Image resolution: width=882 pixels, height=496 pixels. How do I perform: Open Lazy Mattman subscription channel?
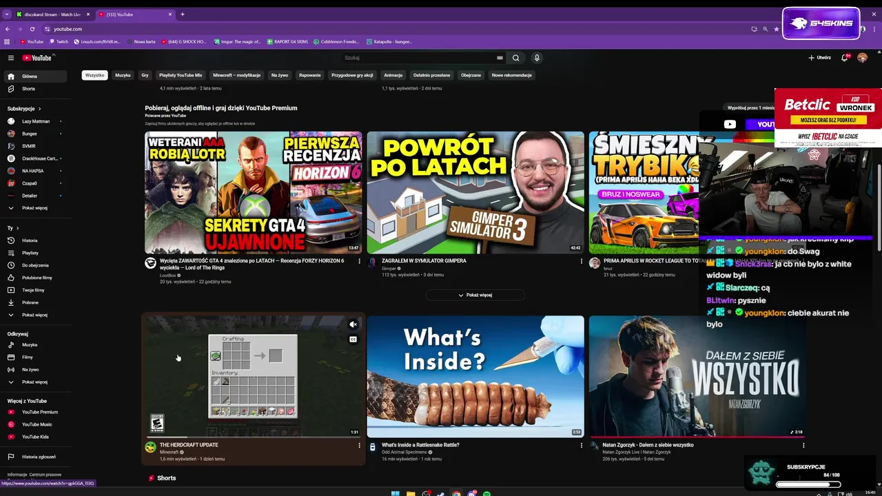[36, 121]
